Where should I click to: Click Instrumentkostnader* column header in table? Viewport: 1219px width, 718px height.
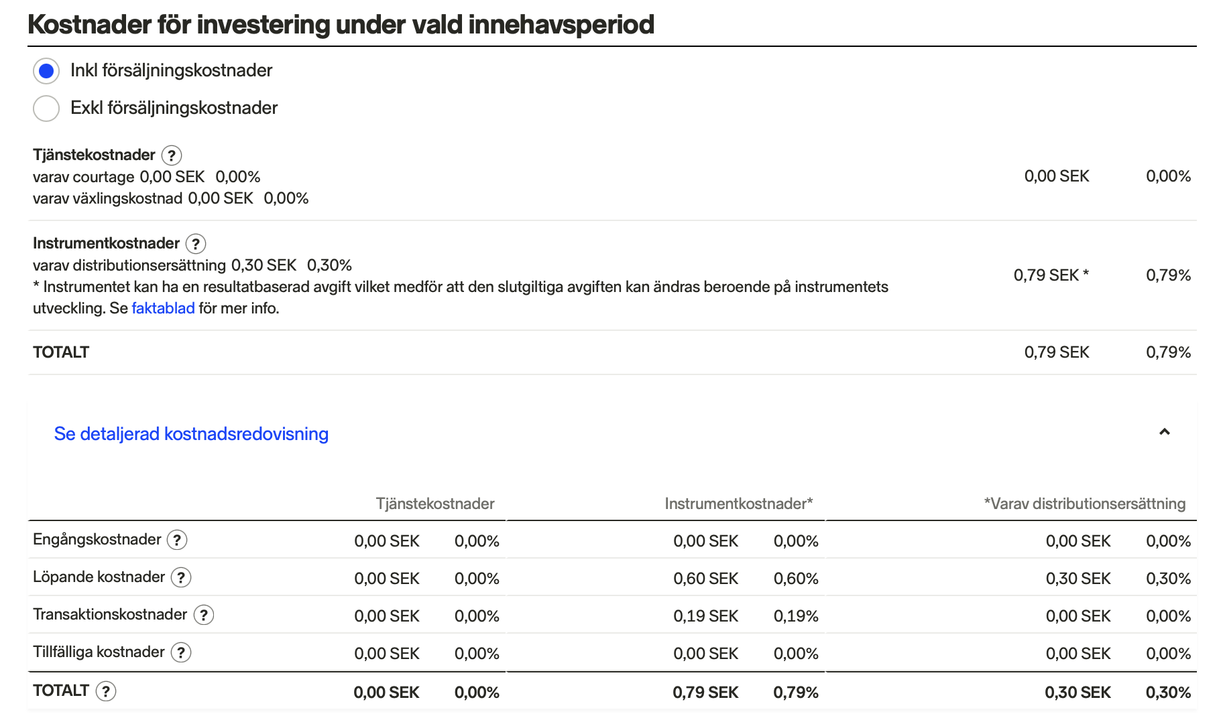coord(738,504)
